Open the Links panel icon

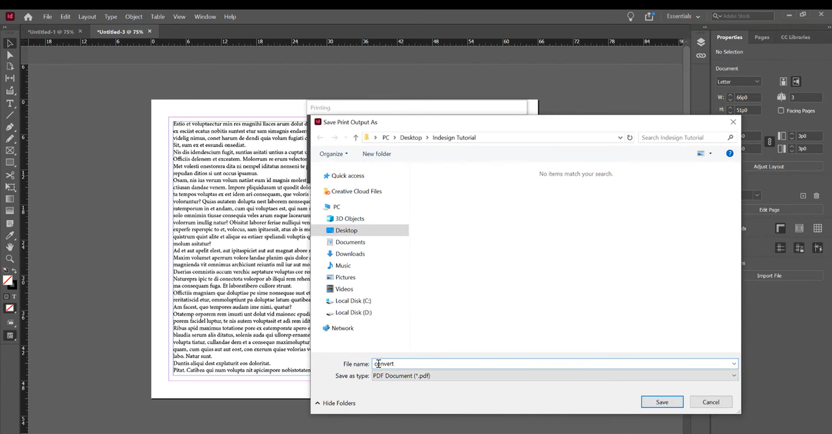click(701, 55)
